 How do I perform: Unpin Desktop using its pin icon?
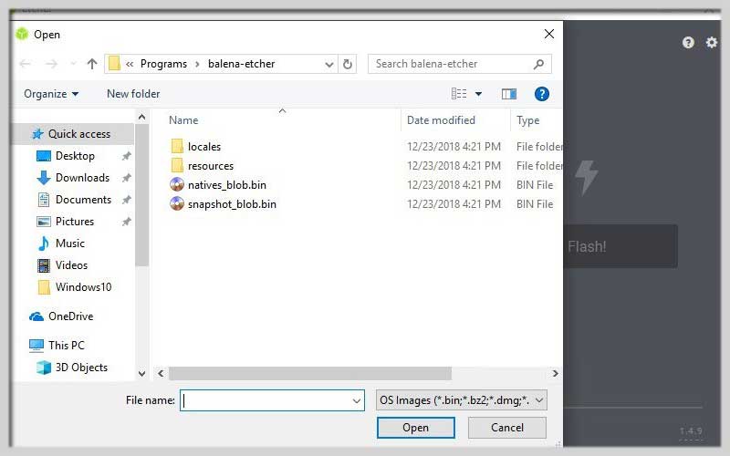pyautogui.click(x=126, y=156)
